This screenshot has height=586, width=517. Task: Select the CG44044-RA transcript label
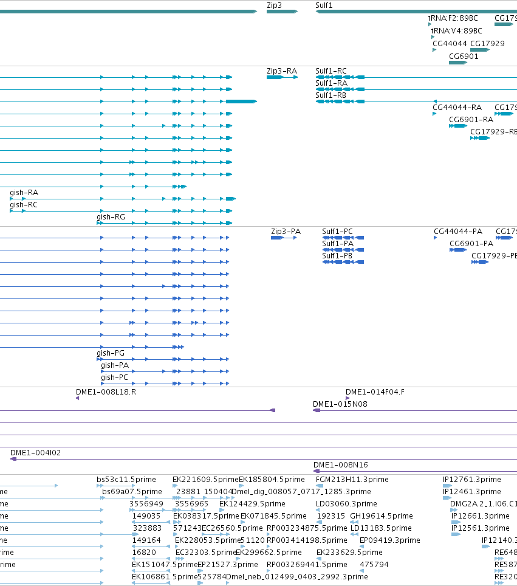[x=457, y=107]
